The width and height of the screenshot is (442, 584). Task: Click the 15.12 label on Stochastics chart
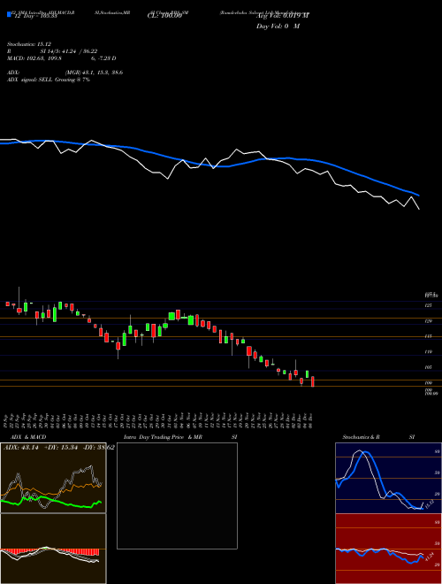pos(429,504)
